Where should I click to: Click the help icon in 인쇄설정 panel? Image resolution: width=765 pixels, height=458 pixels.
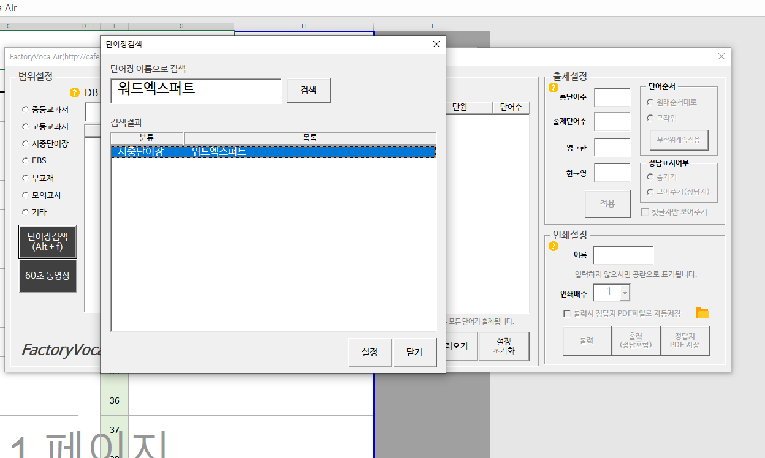click(554, 247)
